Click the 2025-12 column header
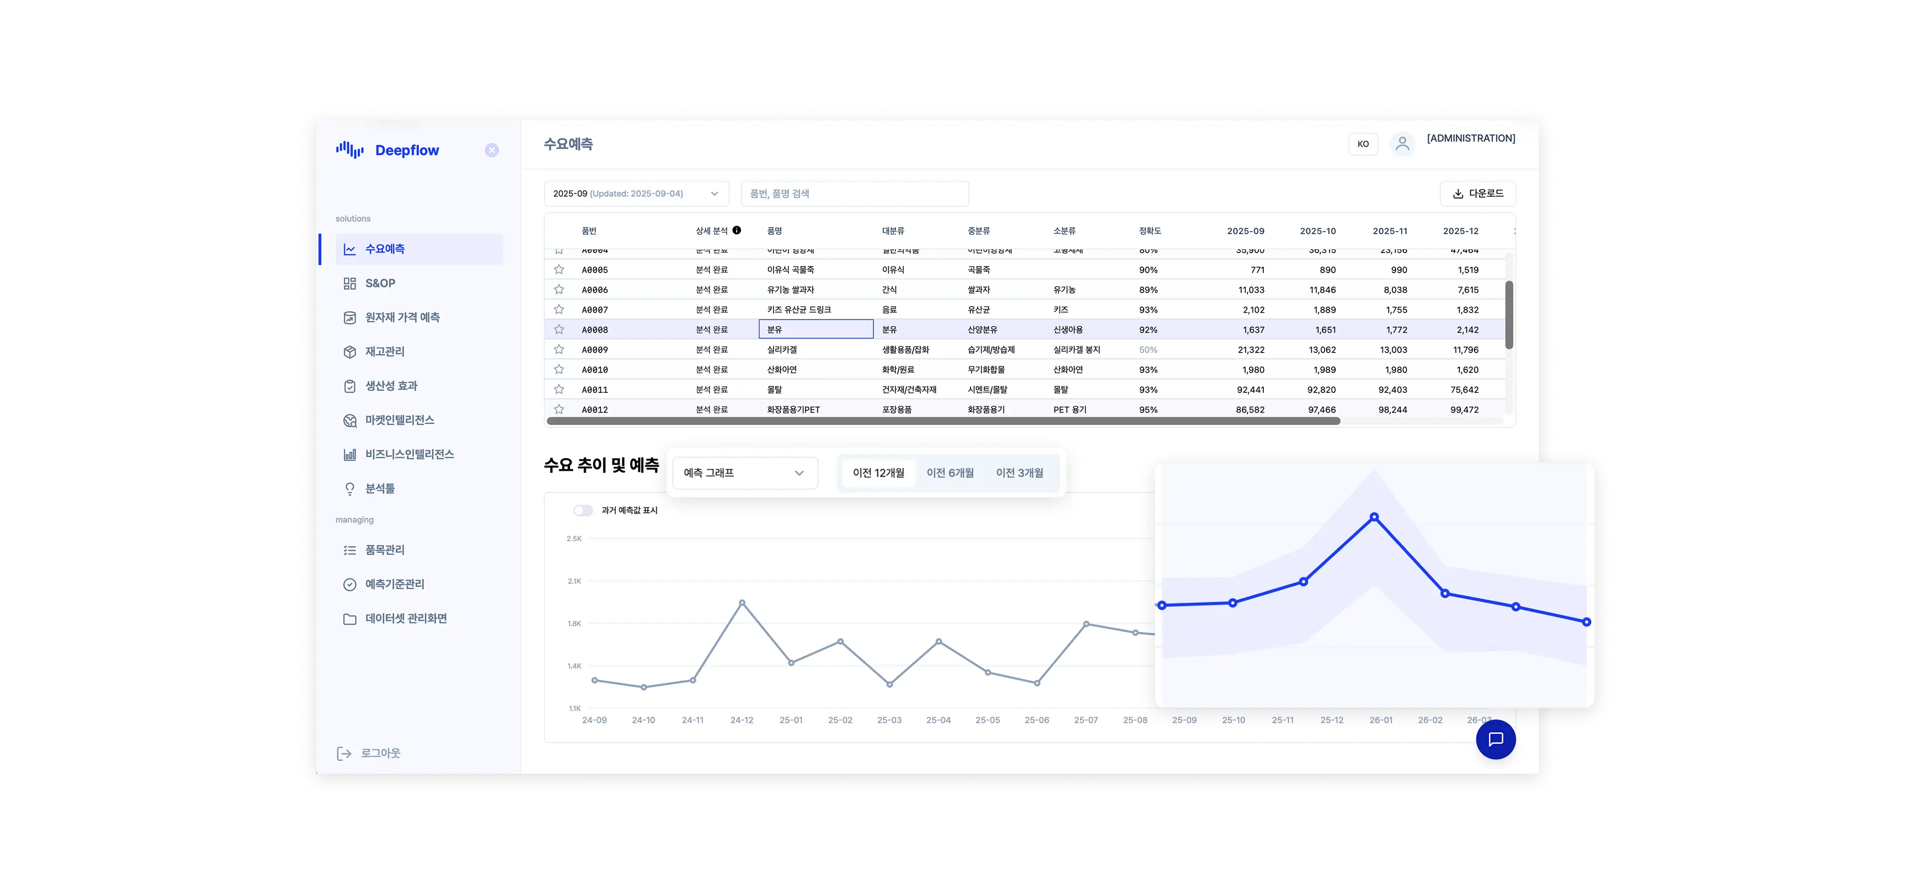 (x=1461, y=231)
